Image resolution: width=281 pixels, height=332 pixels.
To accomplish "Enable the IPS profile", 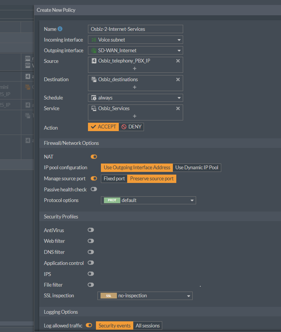I will click(x=91, y=274).
